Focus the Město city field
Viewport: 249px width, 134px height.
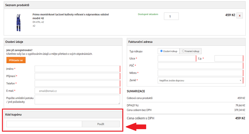[200, 73]
